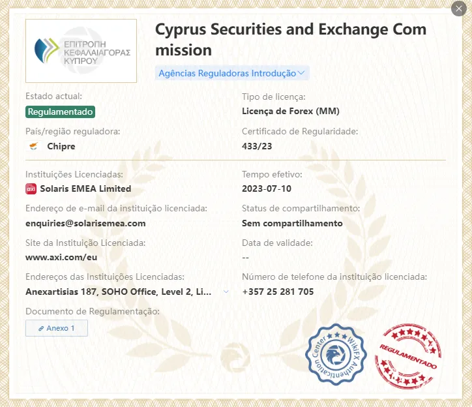This screenshot has width=472, height=407.
Task: Click the paperclip icon in Anexo 1
Action: pyautogui.click(x=41, y=328)
